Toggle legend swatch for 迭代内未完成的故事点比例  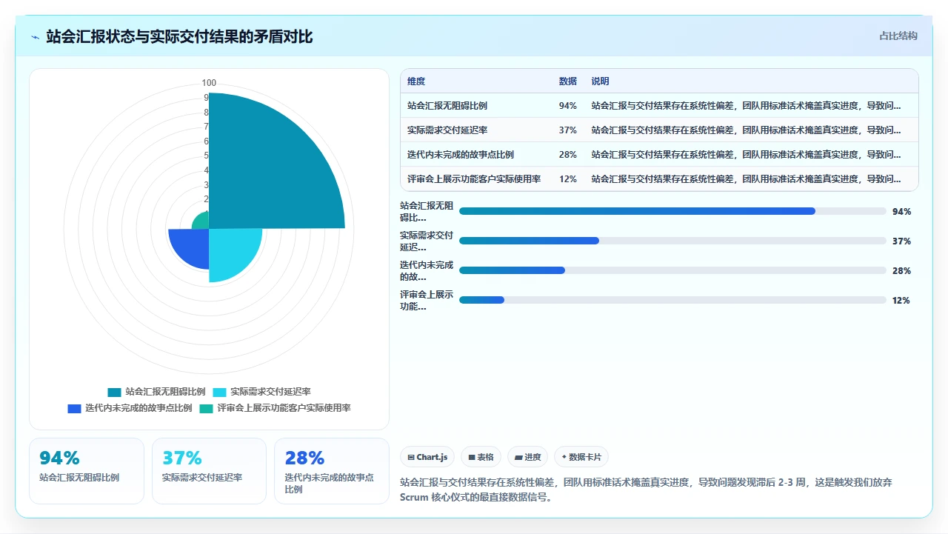[x=74, y=408]
